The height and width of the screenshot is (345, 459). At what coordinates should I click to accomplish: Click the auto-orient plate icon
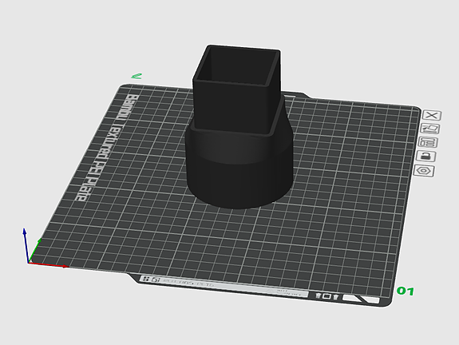(x=429, y=129)
